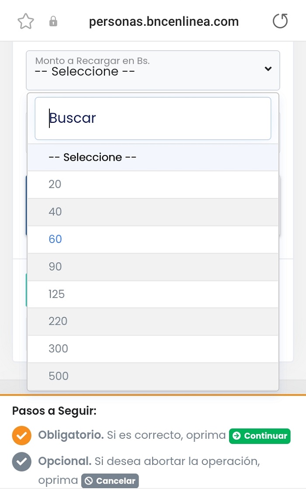This screenshot has width=306, height=489.
Task: Tap the gray Opcional checkmark icon
Action: [22, 461]
